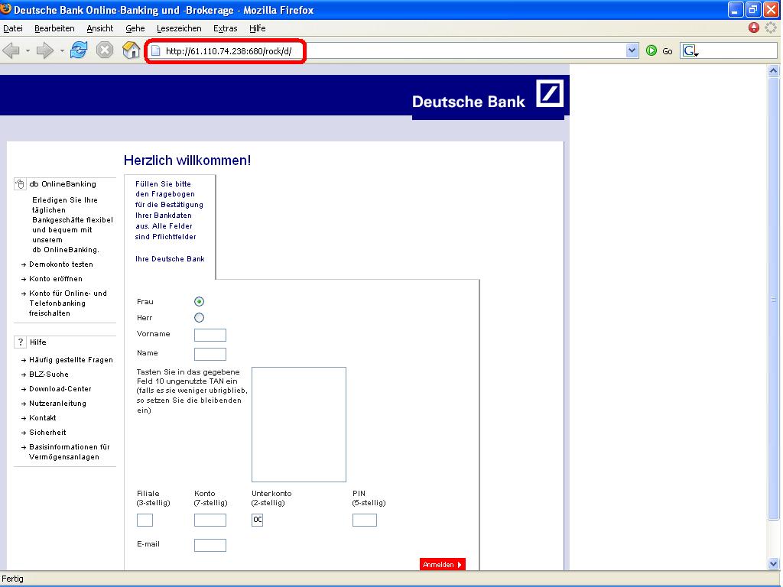Stop loading with the stop icon
This screenshot has height=587, width=783.
coord(104,50)
